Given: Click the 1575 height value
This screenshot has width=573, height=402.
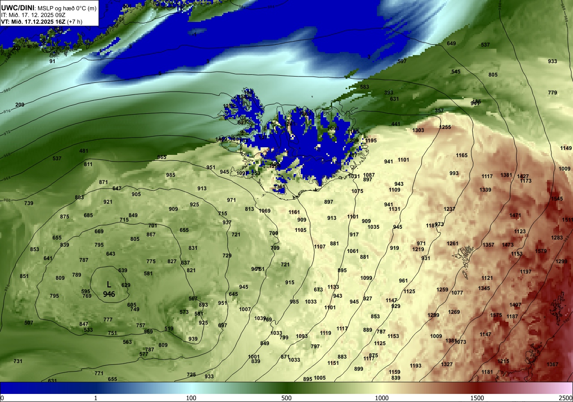Looking at the screenshot, I should coord(496,315).
